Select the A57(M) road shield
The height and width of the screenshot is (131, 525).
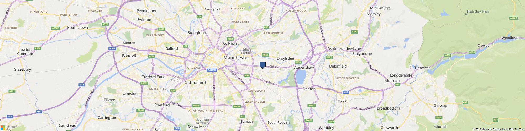pyautogui.click(x=212, y=70)
